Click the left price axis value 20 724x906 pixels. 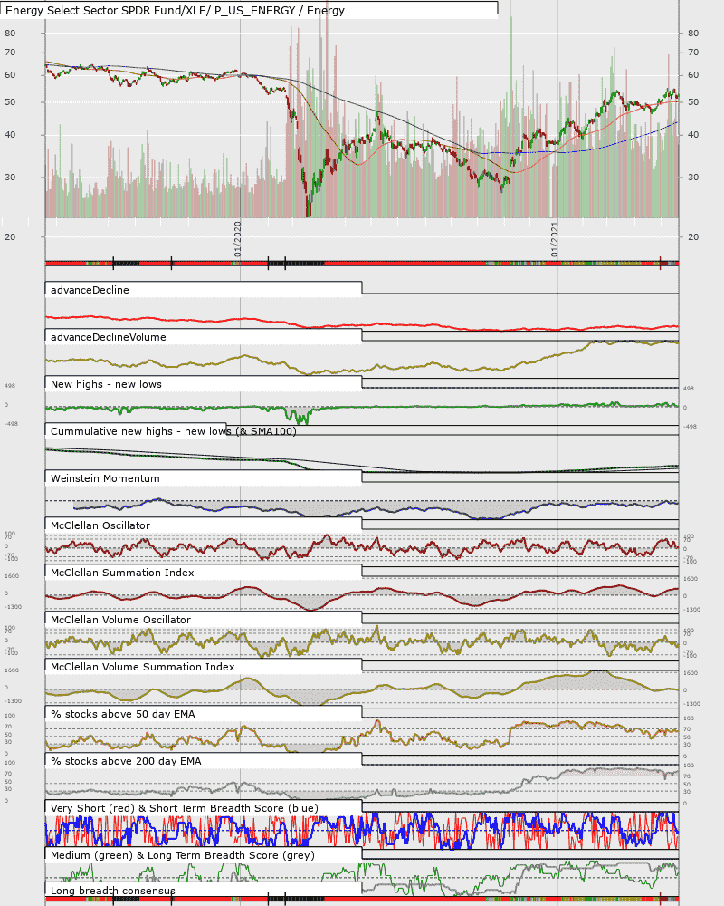10,236
